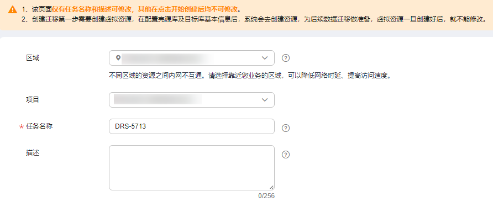Click the red required asterisk by 任务名称
The height and width of the screenshot is (202, 493).
click(22, 127)
